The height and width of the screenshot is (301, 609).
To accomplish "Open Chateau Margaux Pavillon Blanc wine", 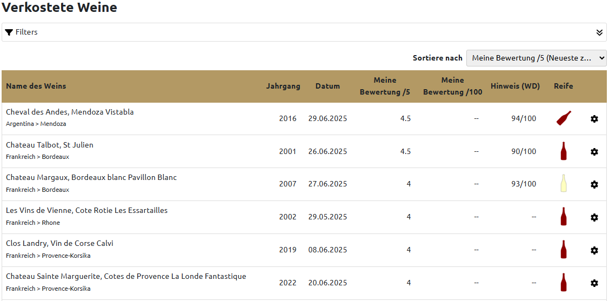I will click(91, 177).
